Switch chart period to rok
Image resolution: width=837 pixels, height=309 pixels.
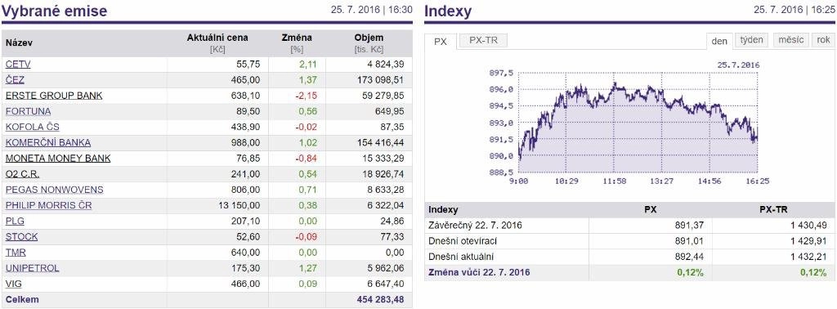pos(823,40)
